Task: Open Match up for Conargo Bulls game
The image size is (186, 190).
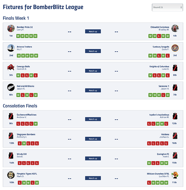Action: (93, 71)
